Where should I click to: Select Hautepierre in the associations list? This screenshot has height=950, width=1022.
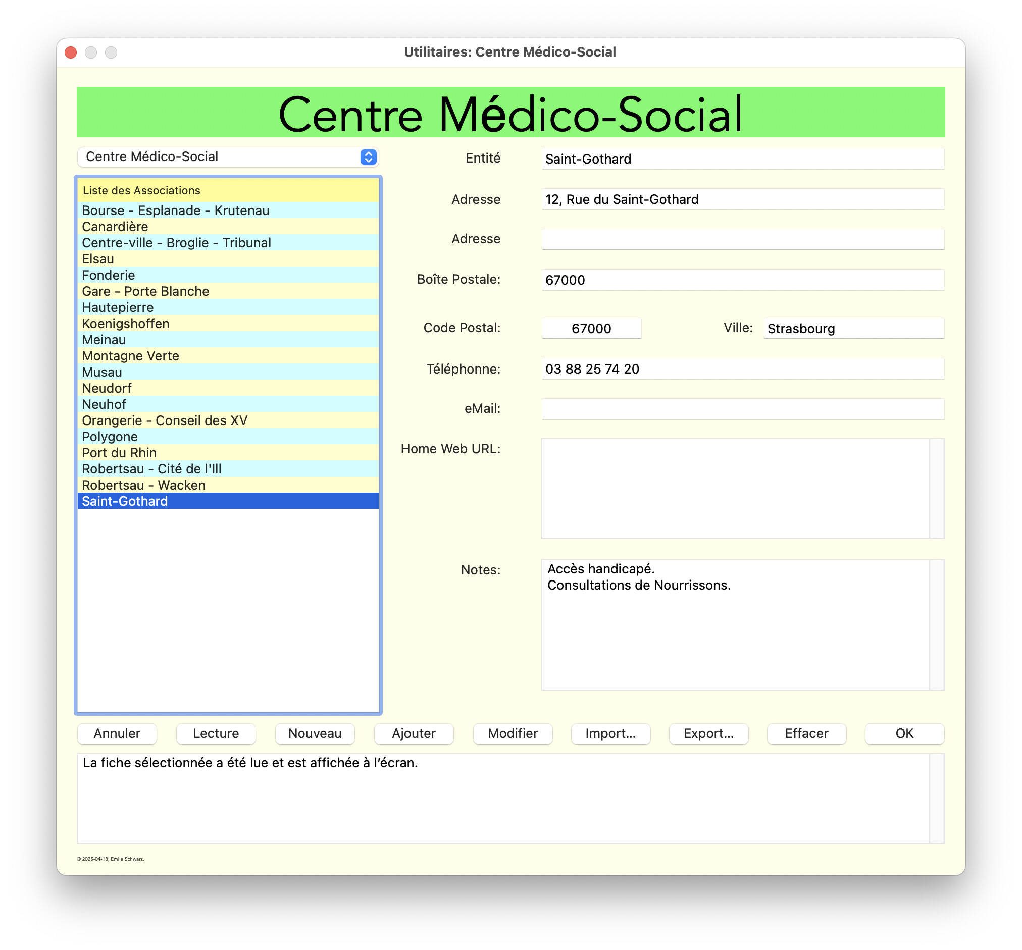[x=118, y=307]
